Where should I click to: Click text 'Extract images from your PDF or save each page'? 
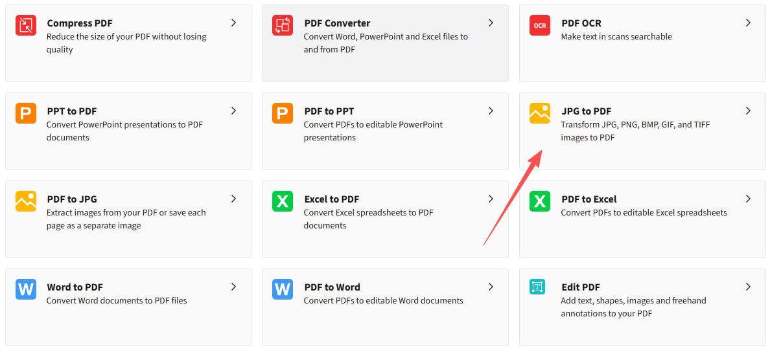(x=126, y=219)
